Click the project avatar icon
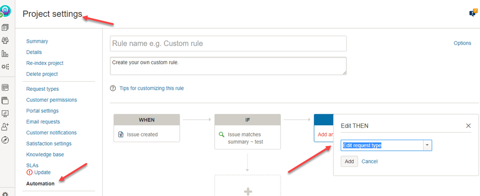 point(6,11)
